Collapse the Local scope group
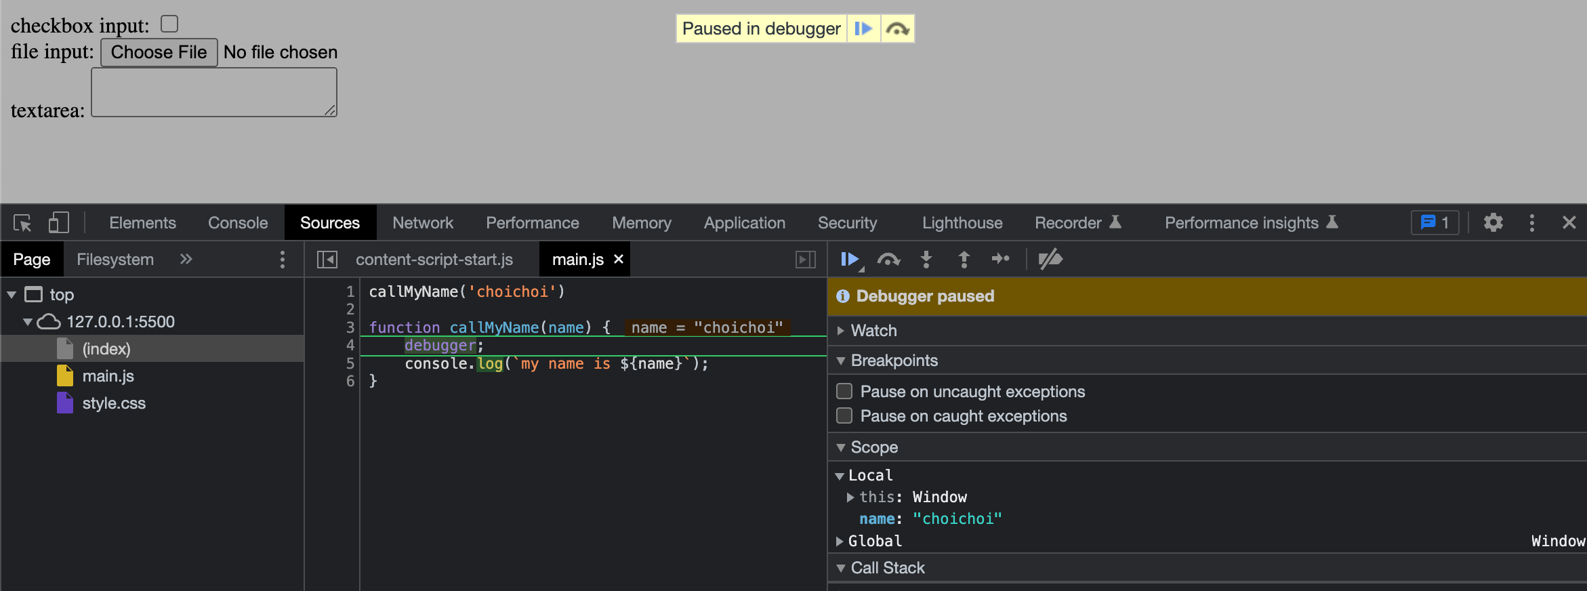Image resolution: width=1587 pixels, height=591 pixels. 840,476
